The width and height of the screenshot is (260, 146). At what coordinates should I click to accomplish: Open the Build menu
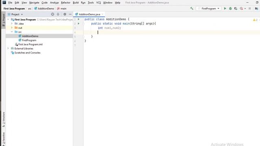pos(76,3)
